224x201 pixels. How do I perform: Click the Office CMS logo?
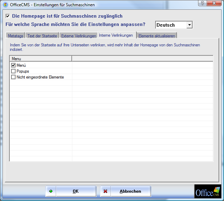pos(208,191)
